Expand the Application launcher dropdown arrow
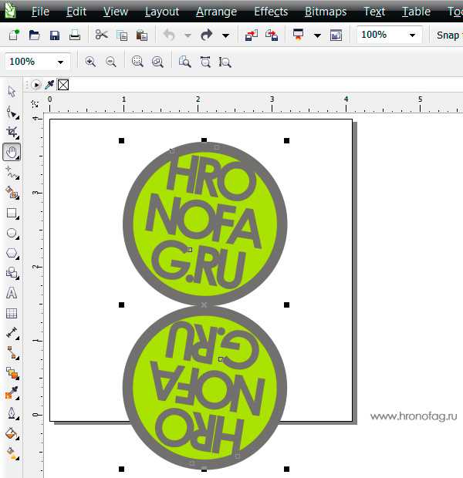Viewport: 463px width, 478px height. pyautogui.click(x=317, y=35)
